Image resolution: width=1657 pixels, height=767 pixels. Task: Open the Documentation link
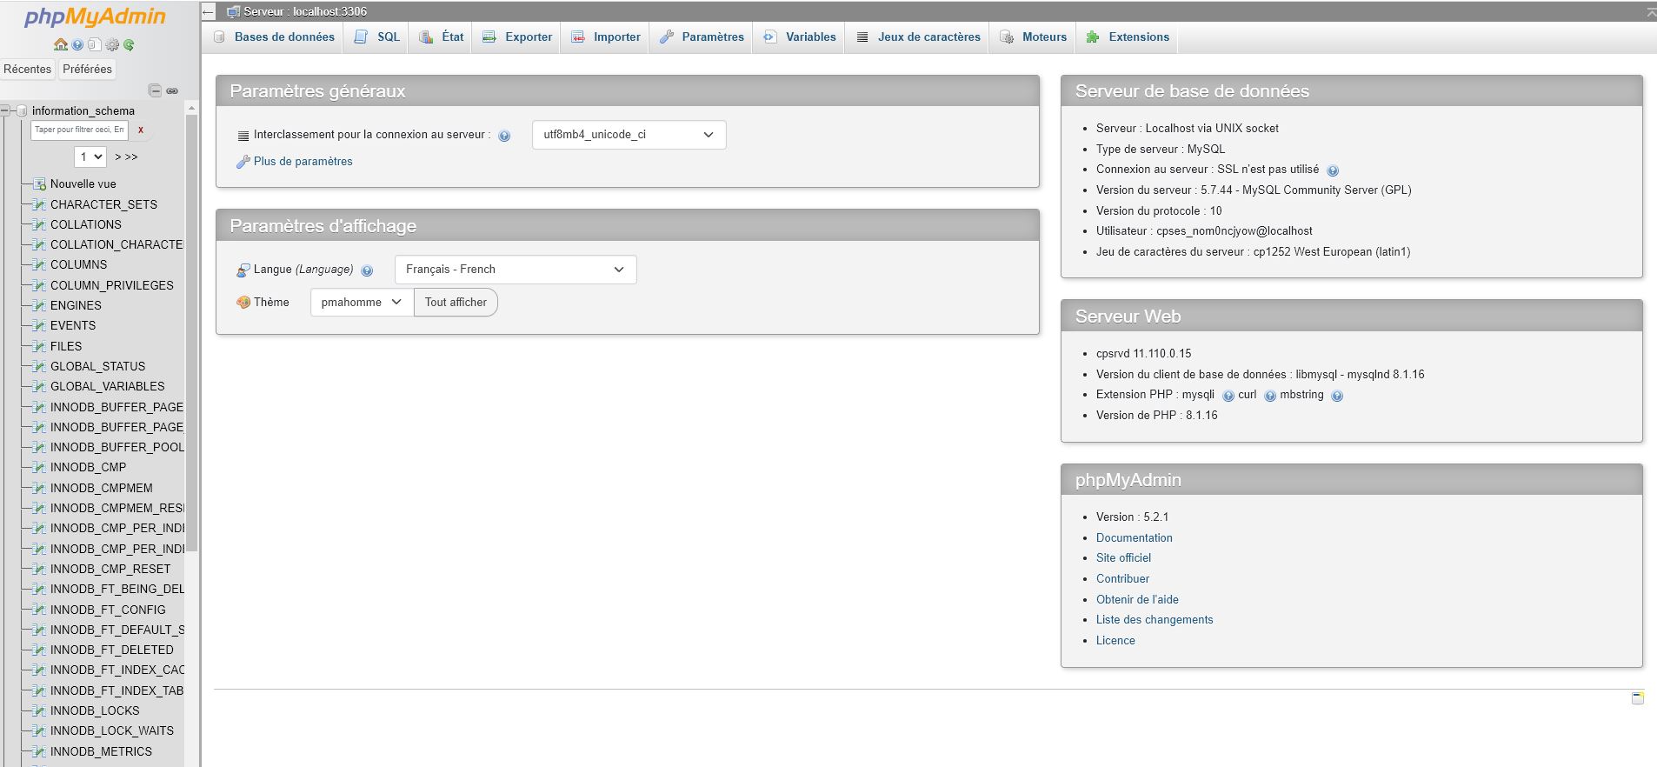(x=1134, y=537)
